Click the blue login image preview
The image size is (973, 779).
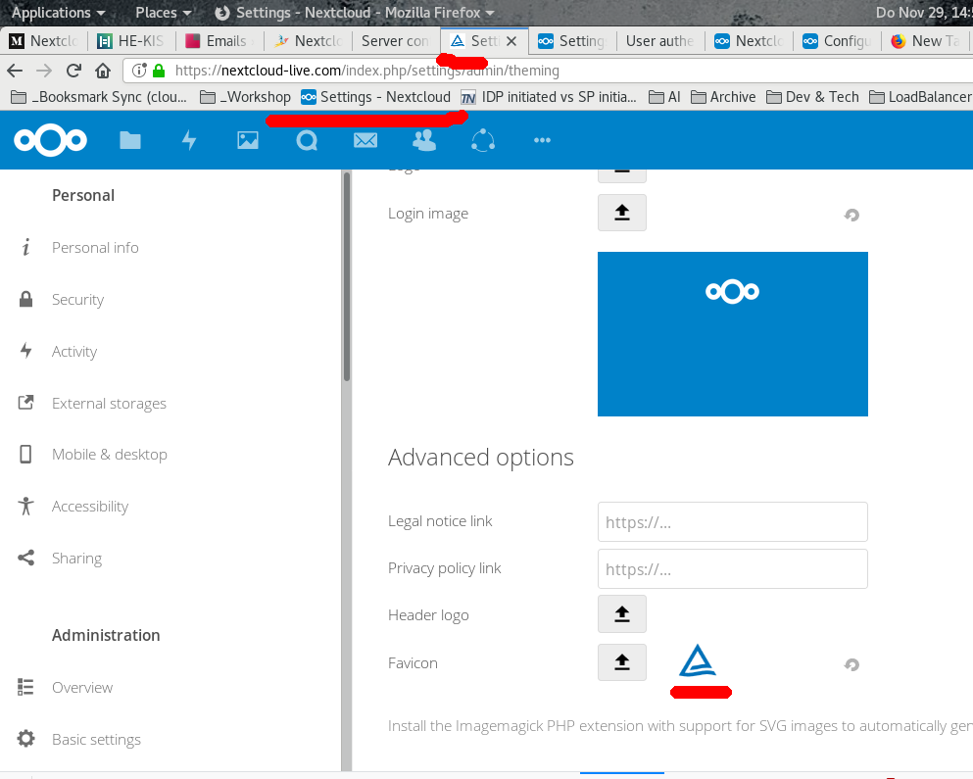[732, 334]
